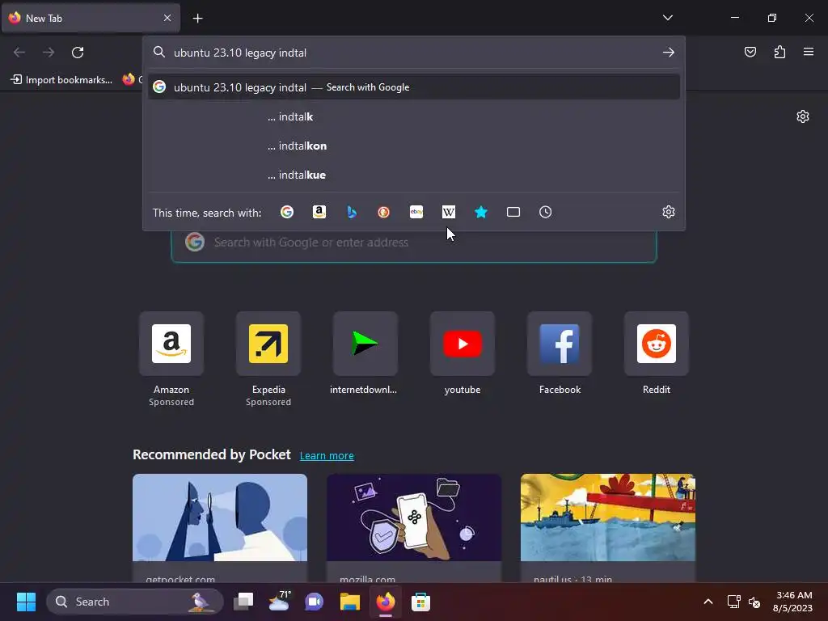The image size is (828, 621).
Task: Click the address bar text field
Action: (x=415, y=53)
